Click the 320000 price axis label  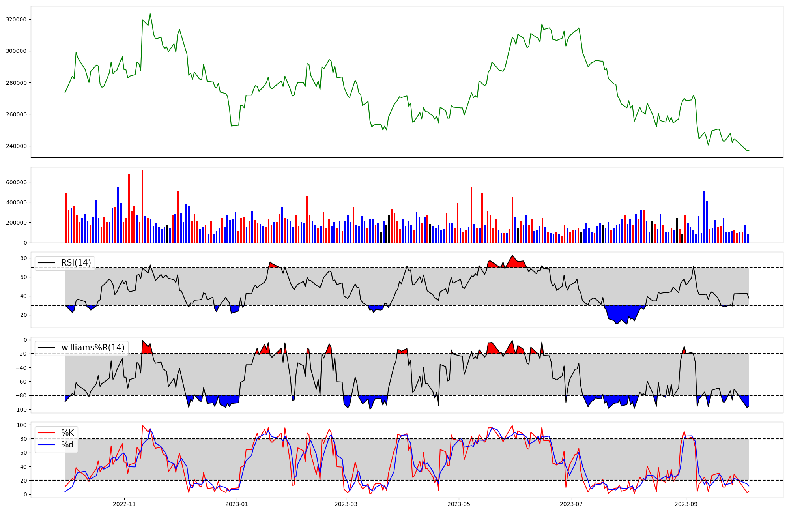tap(16, 19)
